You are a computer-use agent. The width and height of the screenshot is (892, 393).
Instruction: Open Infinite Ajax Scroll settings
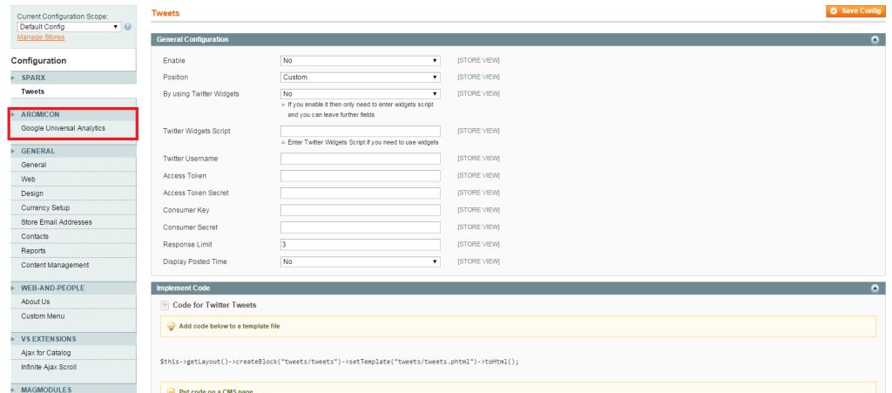point(73,368)
